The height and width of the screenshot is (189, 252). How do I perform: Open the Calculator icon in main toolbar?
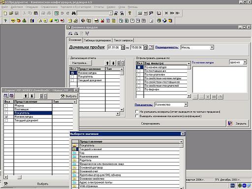point(140,13)
